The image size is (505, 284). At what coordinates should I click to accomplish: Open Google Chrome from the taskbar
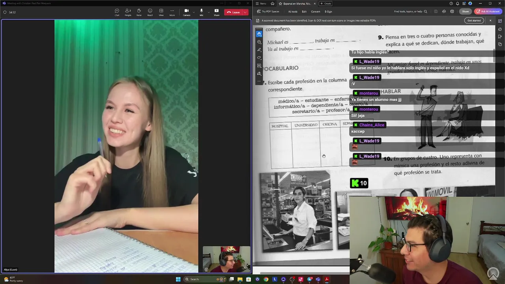266,279
